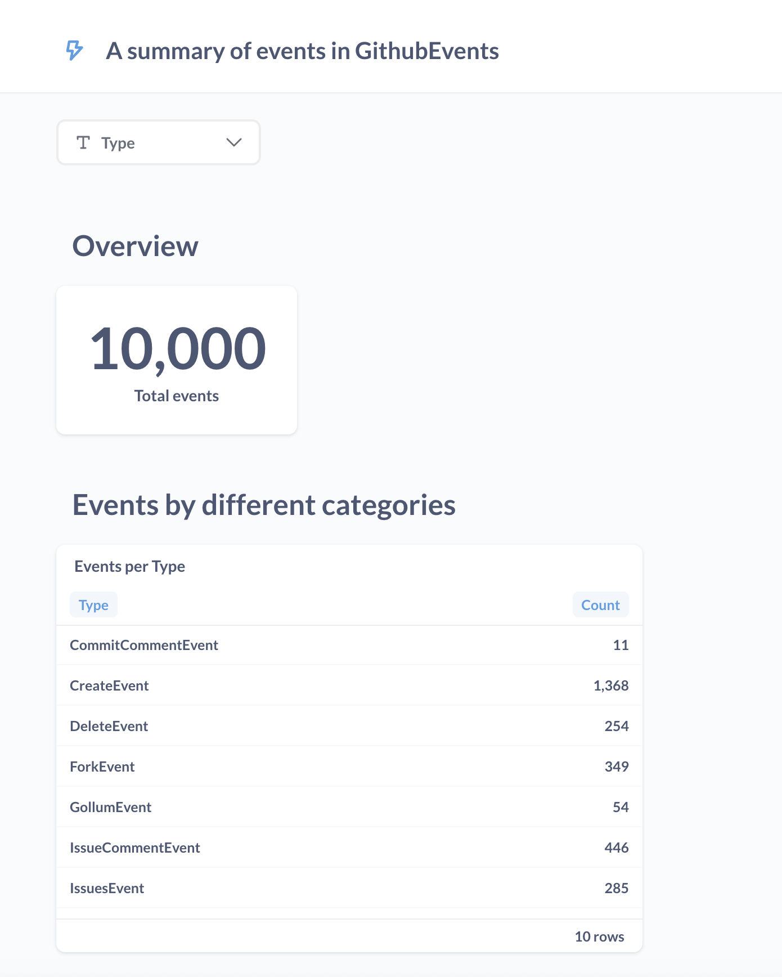Select the 'Total events' card label
Screen dimensions: 782x977
(177, 396)
